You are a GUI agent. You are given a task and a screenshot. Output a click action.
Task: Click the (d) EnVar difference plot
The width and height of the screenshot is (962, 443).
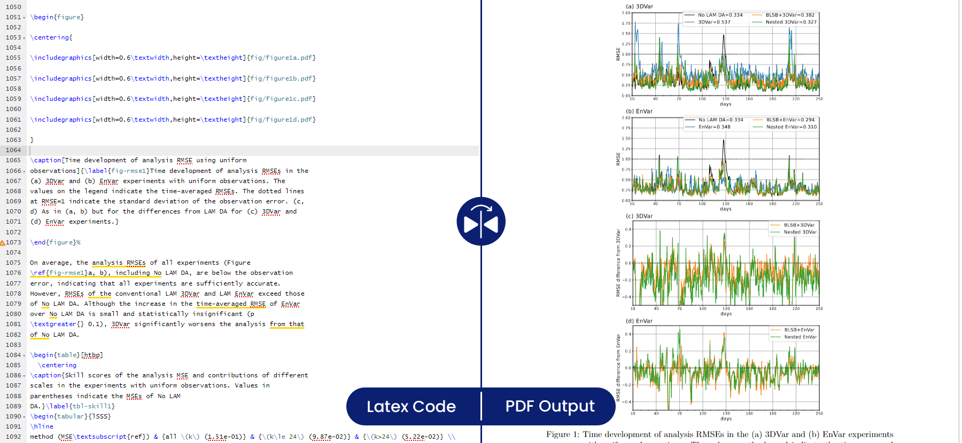(725, 368)
